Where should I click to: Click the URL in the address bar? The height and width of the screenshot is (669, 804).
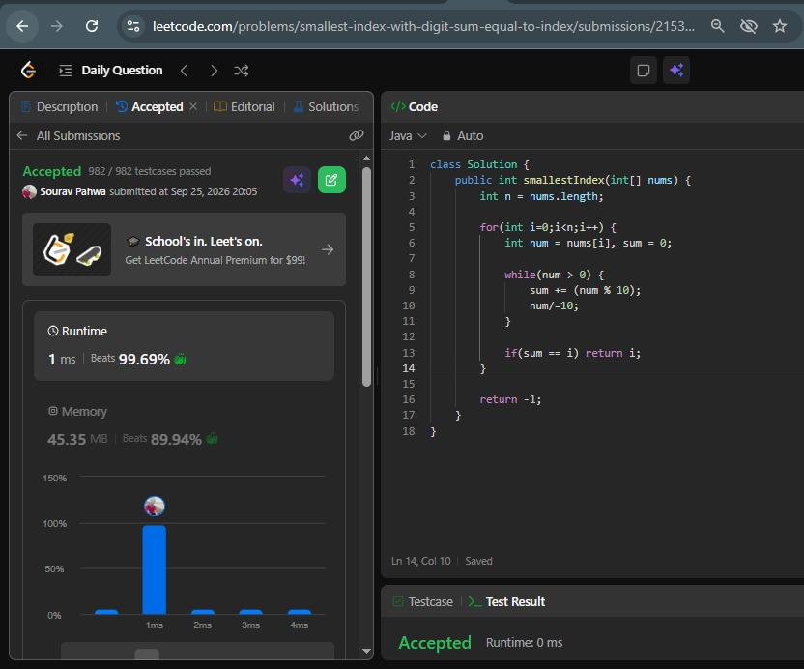point(423,26)
